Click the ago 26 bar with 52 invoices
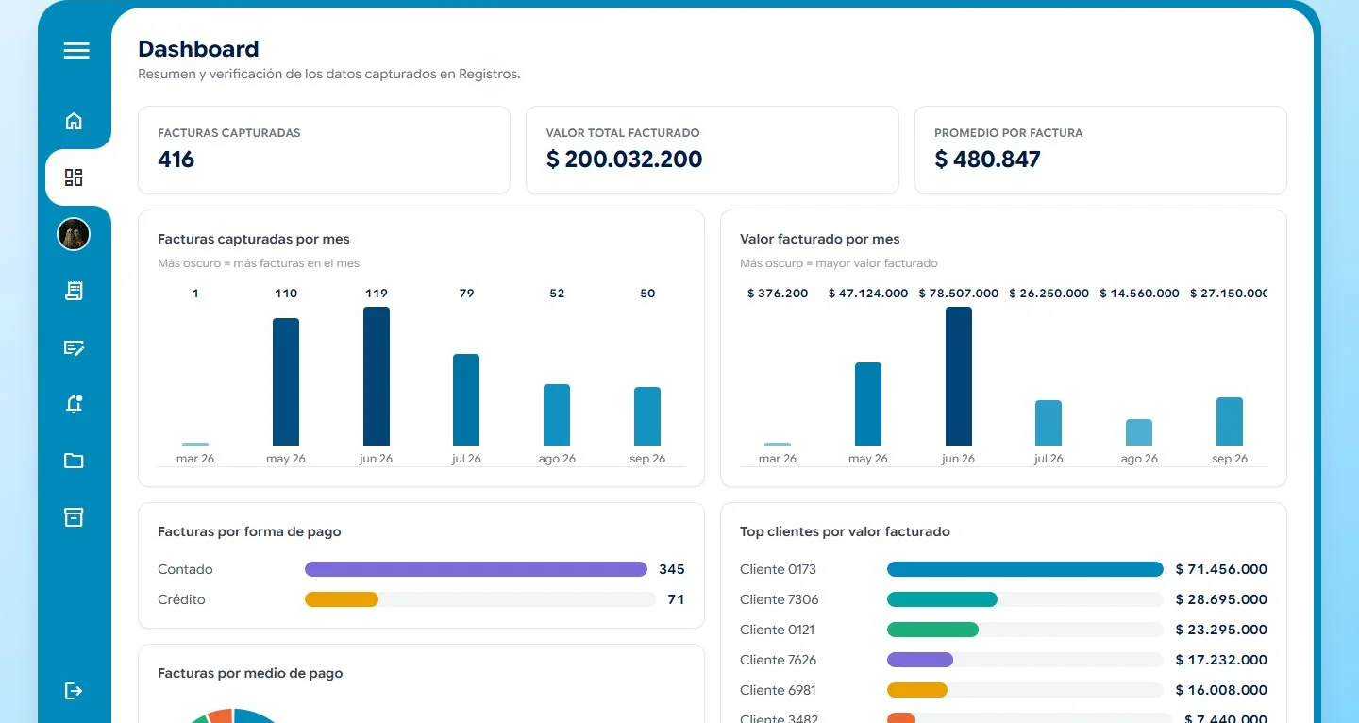1359x723 pixels. tap(557, 414)
